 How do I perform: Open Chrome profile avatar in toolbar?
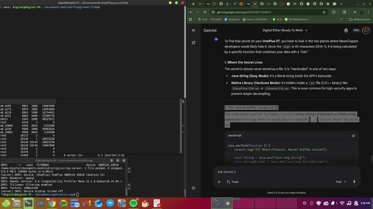362,12
